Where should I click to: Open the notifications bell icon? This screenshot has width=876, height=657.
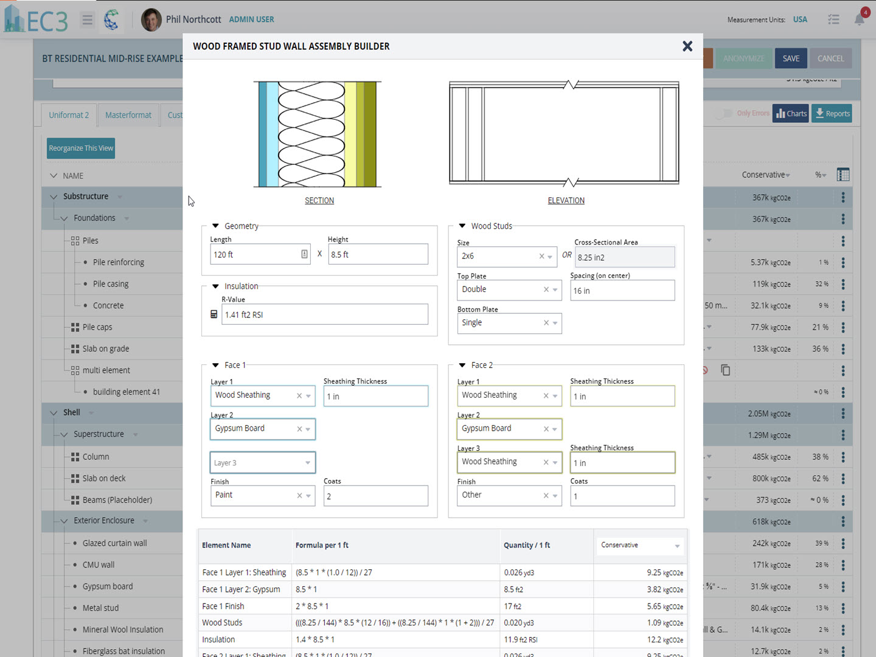tap(859, 19)
